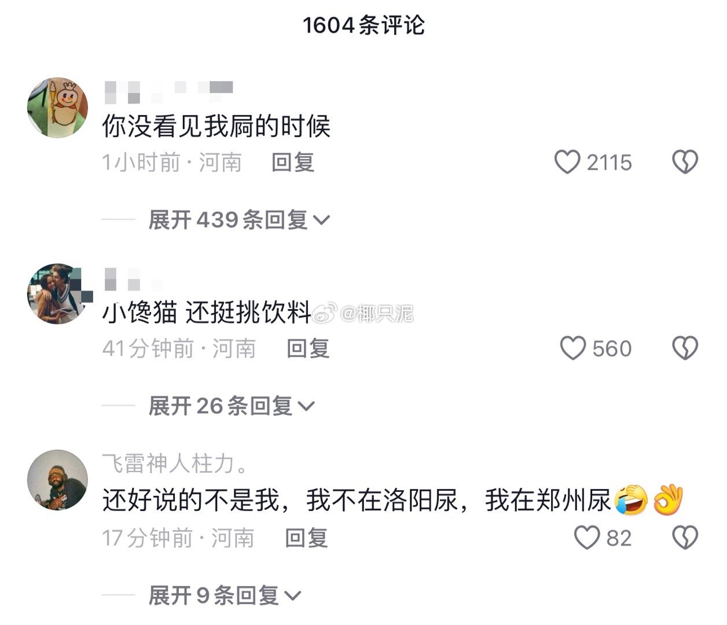The height and width of the screenshot is (625, 727).
Task: Open the couple photo avatar
Action: coord(58,293)
